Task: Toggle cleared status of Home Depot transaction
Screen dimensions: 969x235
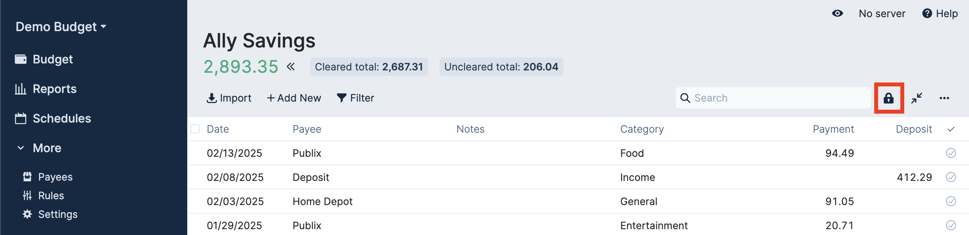Action: pos(951,201)
